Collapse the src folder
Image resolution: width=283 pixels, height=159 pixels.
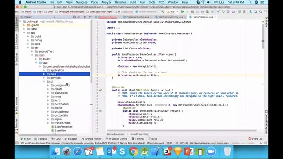pos(28,48)
